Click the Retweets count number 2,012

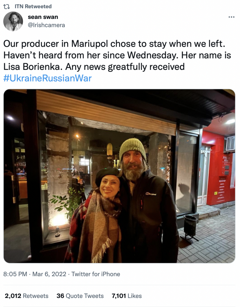point(13,296)
